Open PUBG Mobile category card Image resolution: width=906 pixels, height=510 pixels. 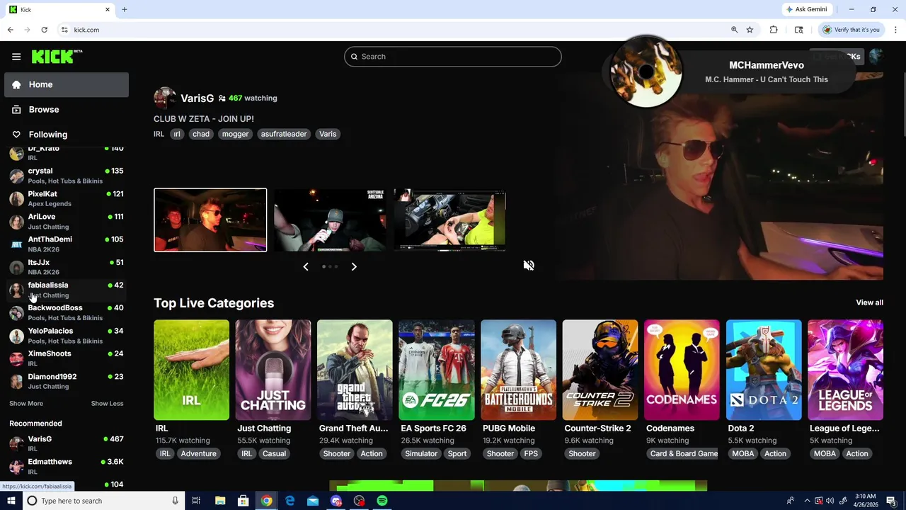click(518, 370)
